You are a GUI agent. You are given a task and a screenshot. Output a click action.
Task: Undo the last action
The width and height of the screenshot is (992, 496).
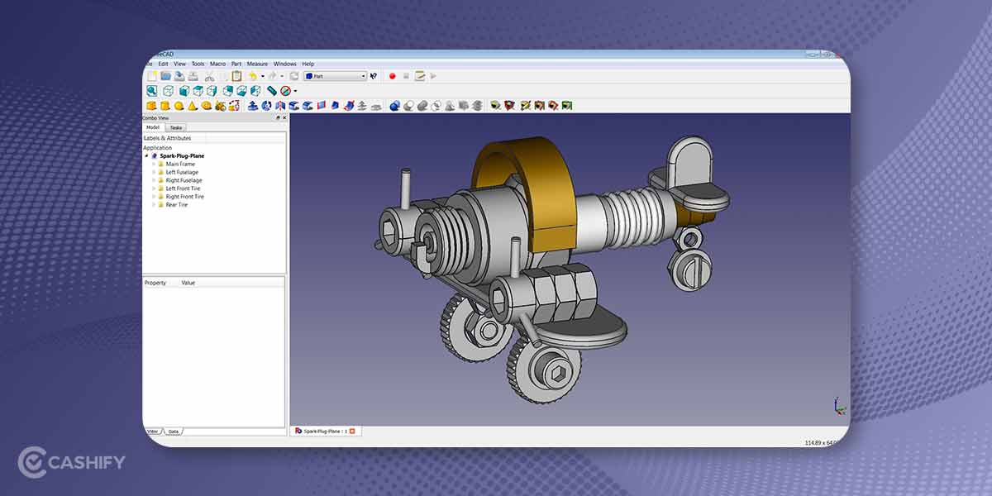point(253,76)
